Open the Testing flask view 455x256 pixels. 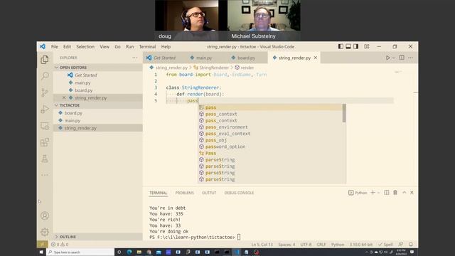tap(45, 159)
